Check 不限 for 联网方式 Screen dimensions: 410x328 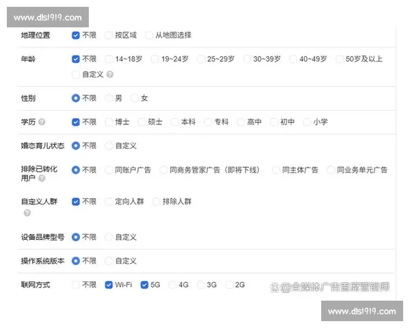pos(76,285)
